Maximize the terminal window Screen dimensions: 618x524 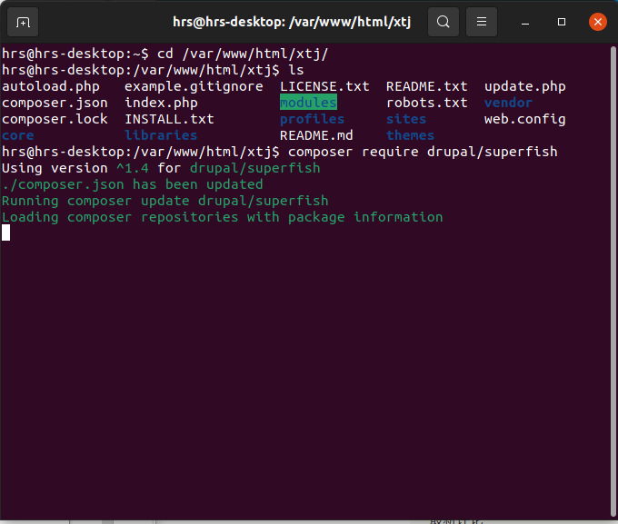point(562,22)
